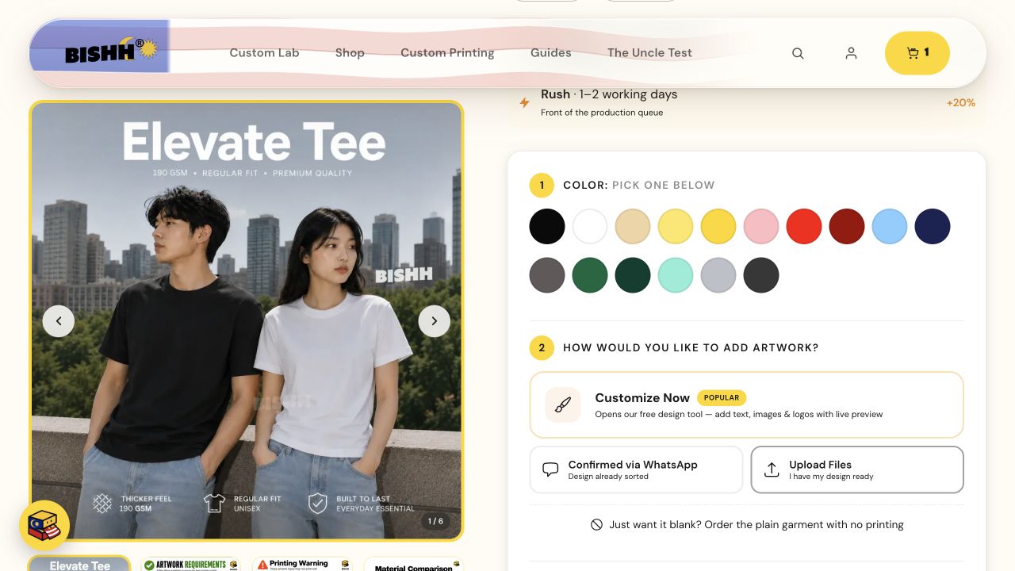The image size is (1015, 571).
Task: Show next product image arrow
Action: coord(434,321)
